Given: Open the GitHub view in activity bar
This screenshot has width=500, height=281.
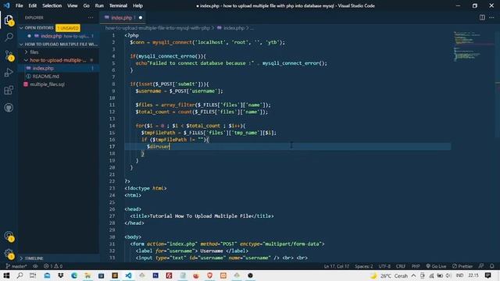Looking at the screenshot, I should pyautogui.click(x=9, y=108).
